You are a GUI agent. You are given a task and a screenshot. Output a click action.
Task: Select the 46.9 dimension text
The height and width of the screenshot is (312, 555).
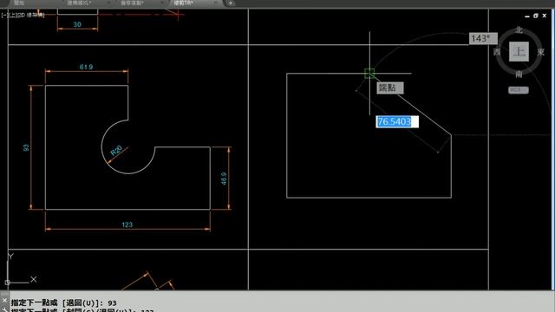224,179
